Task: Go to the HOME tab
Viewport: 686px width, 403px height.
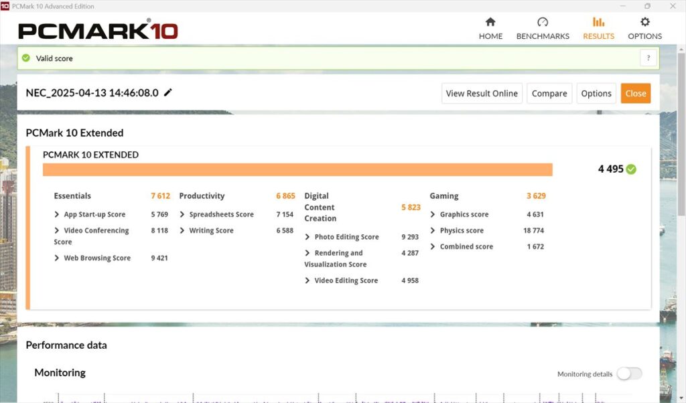Action: (x=490, y=29)
